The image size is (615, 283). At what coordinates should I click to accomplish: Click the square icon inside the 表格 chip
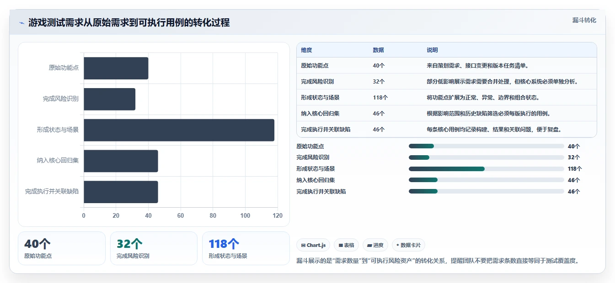[x=341, y=246]
